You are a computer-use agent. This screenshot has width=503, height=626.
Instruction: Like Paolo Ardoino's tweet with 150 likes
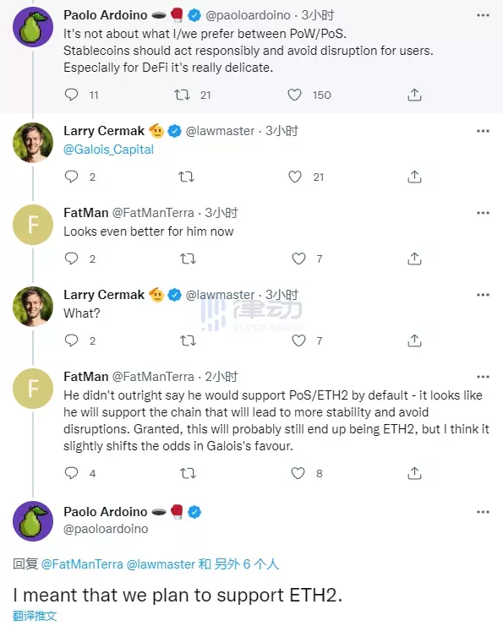click(294, 95)
